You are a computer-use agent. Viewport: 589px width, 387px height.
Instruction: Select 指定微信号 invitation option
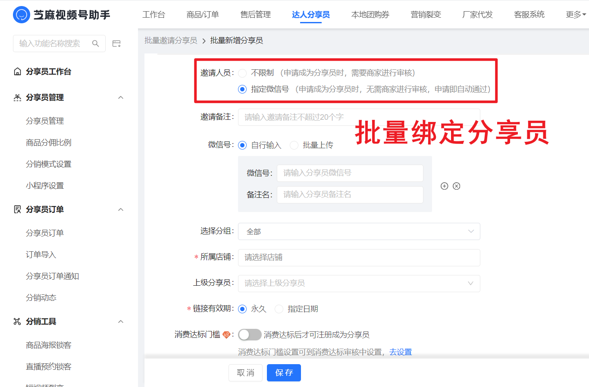[x=242, y=89]
